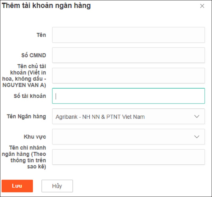The image size is (212, 197).
Task: Click the Tên input field
Action: [x=129, y=35]
